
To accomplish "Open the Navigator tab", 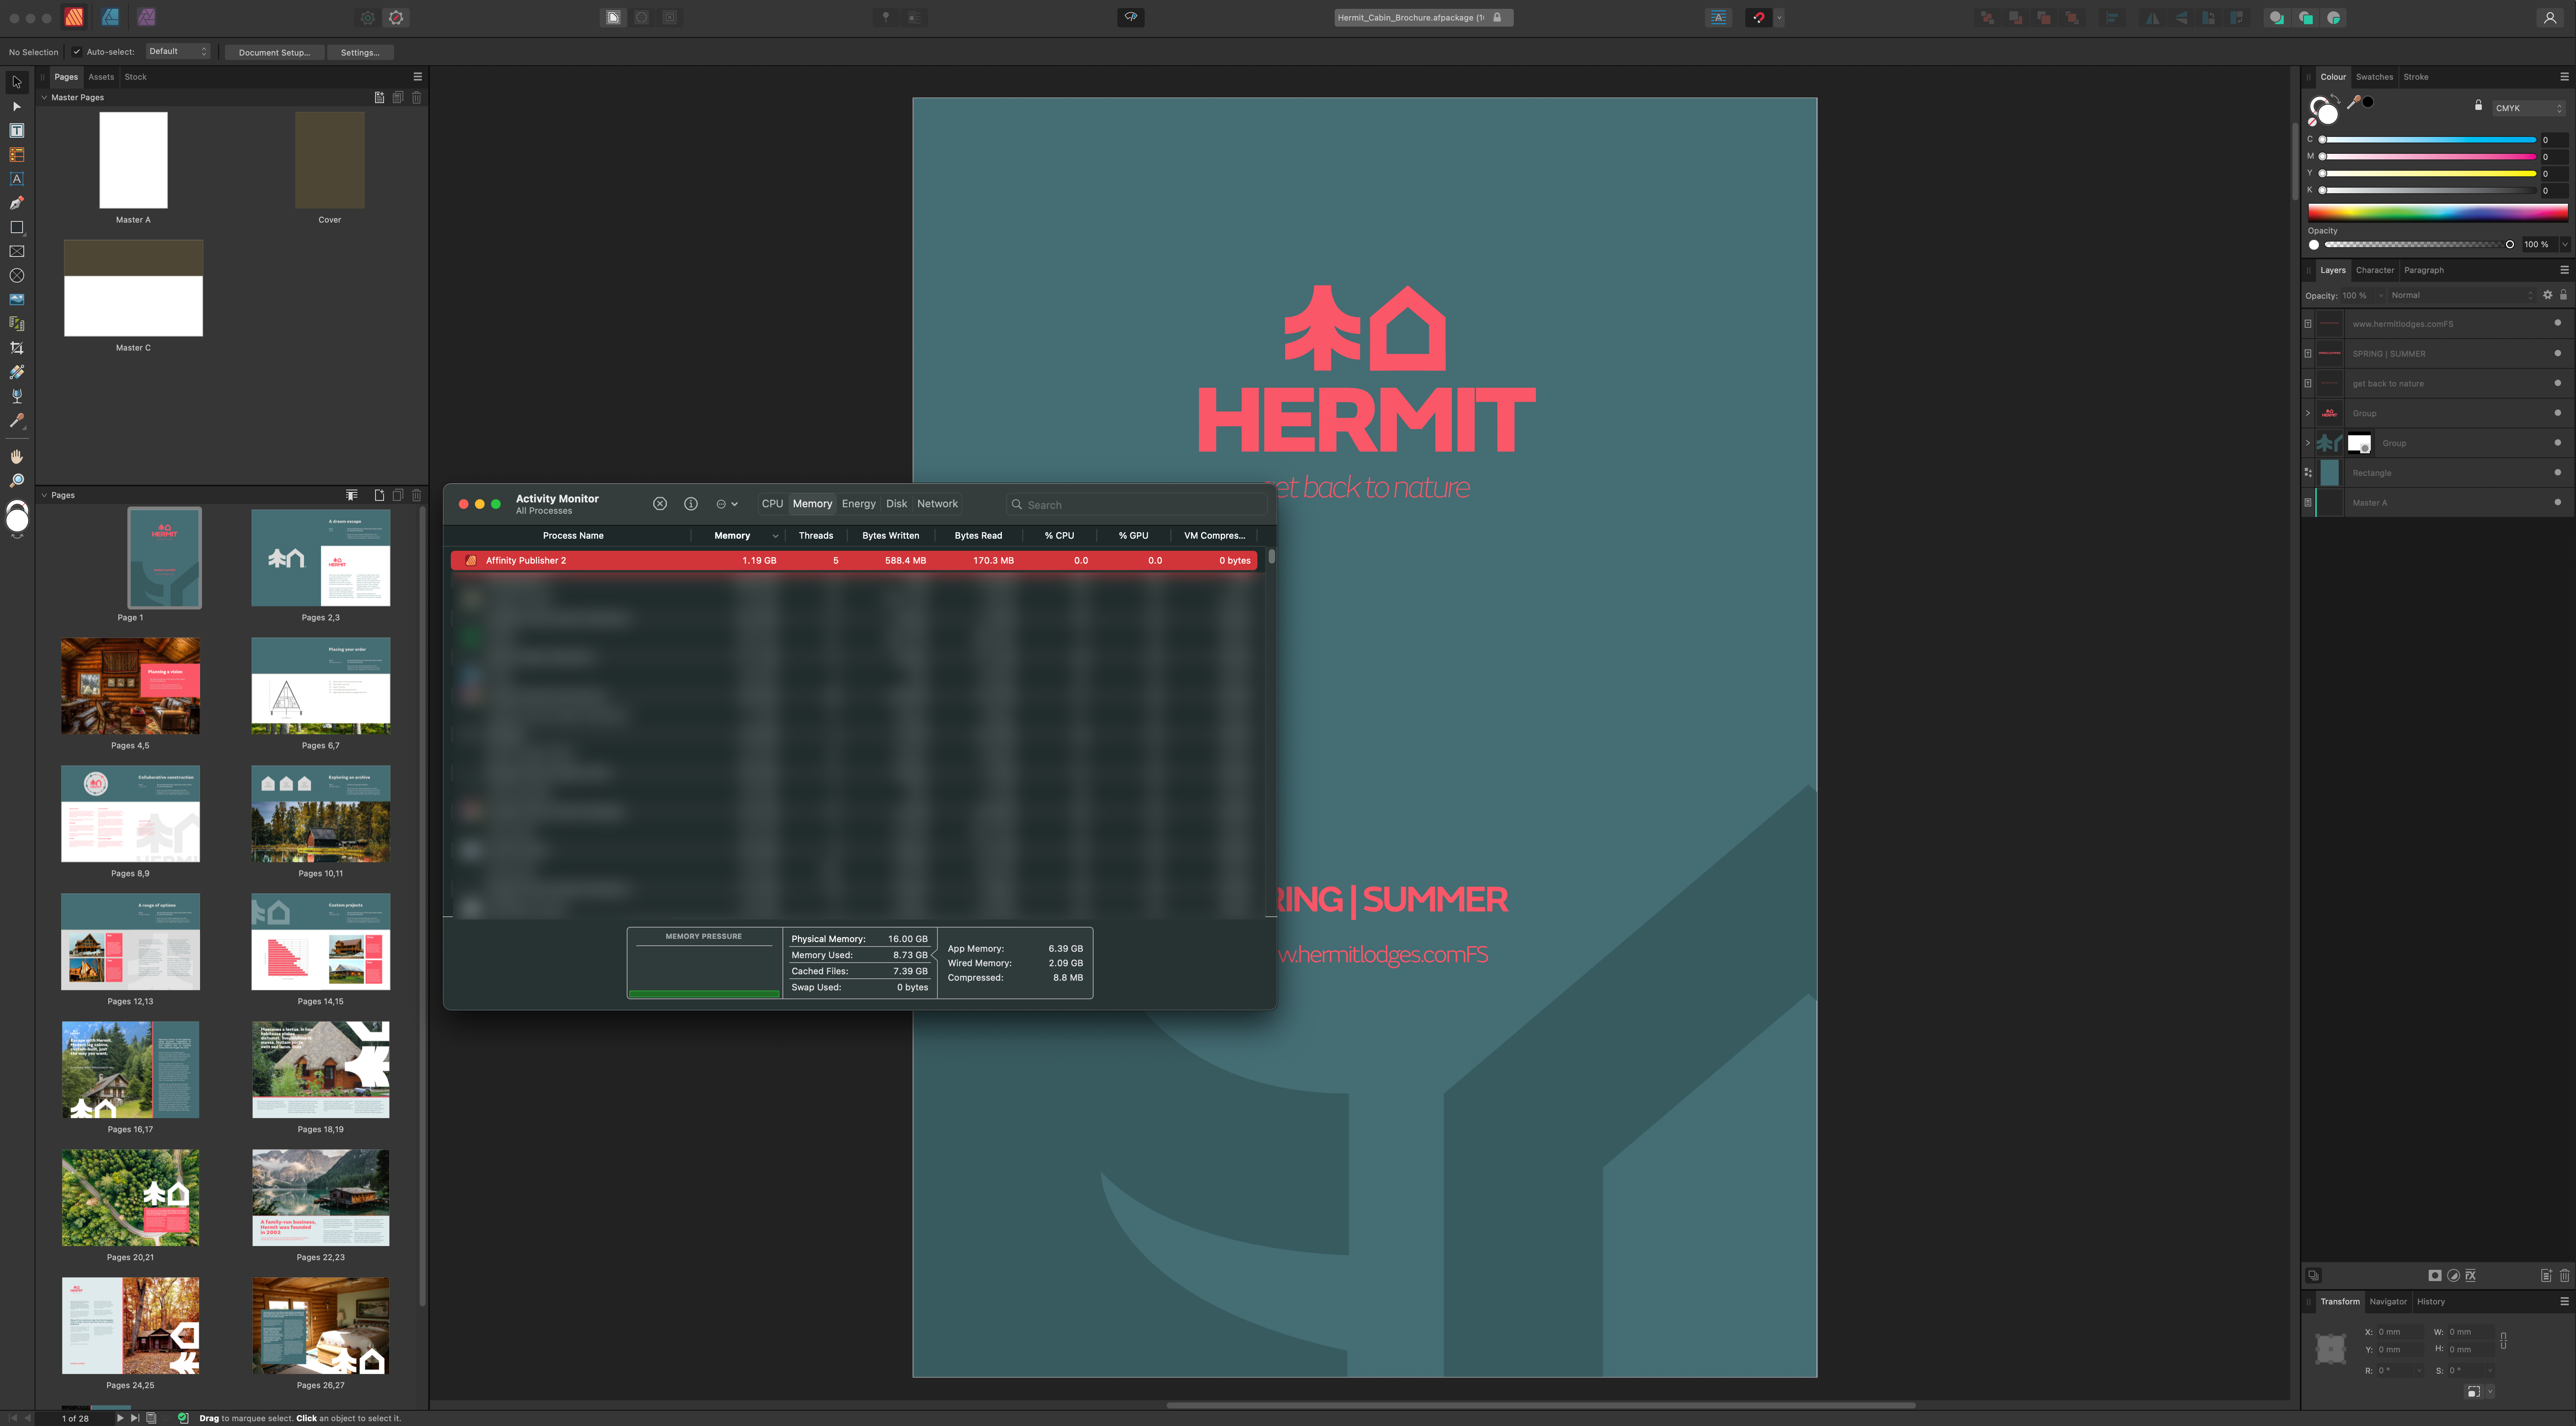I will (x=2388, y=1301).
